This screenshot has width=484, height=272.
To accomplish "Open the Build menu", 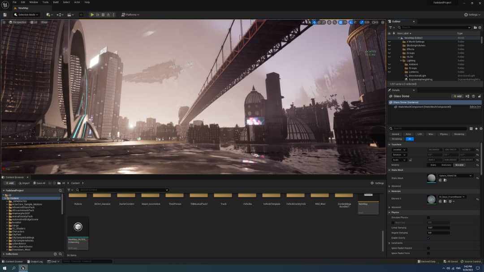I will (x=56, y=2).
